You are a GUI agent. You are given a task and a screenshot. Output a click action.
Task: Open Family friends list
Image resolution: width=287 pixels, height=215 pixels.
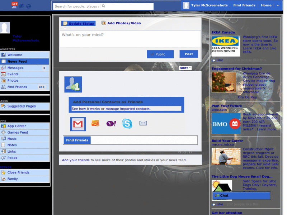coord(25,179)
